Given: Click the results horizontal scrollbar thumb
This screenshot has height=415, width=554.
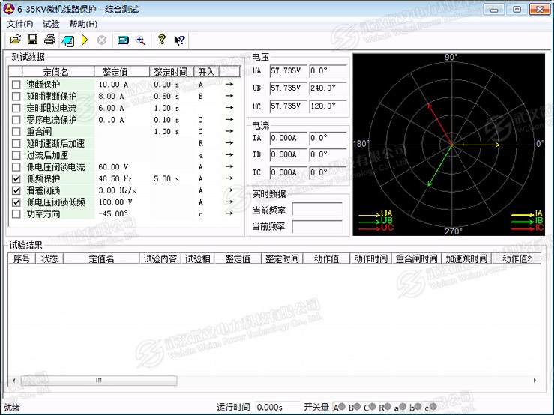Looking at the screenshot, I should tap(97, 381).
